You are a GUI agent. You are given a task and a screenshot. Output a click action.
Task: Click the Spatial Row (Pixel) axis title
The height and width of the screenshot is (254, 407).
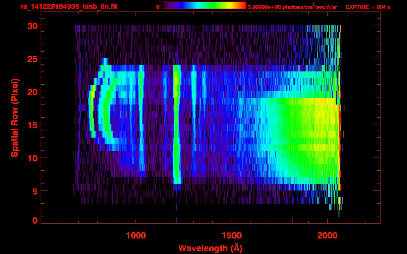coord(15,117)
